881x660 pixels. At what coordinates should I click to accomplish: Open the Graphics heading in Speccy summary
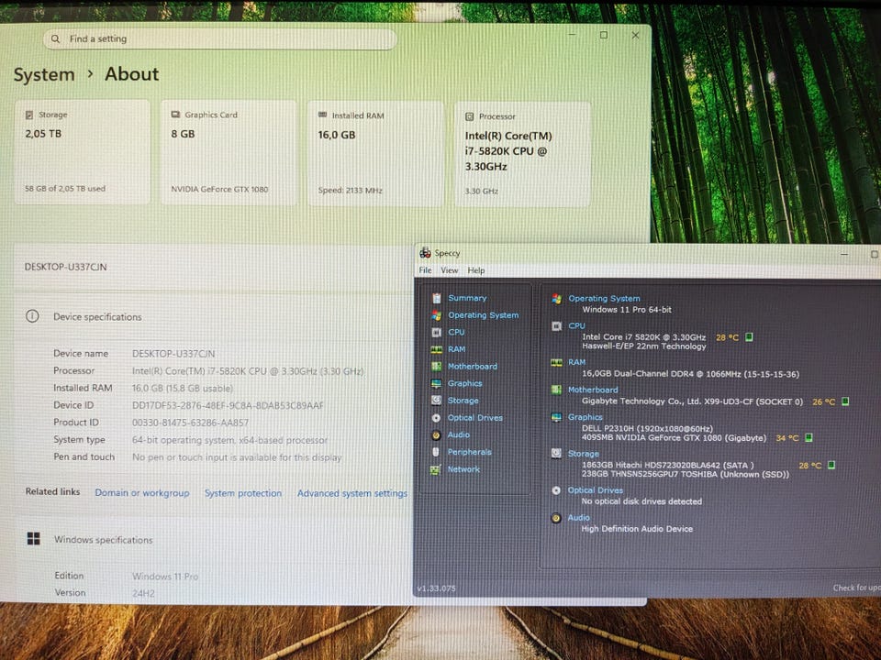point(585,418)
